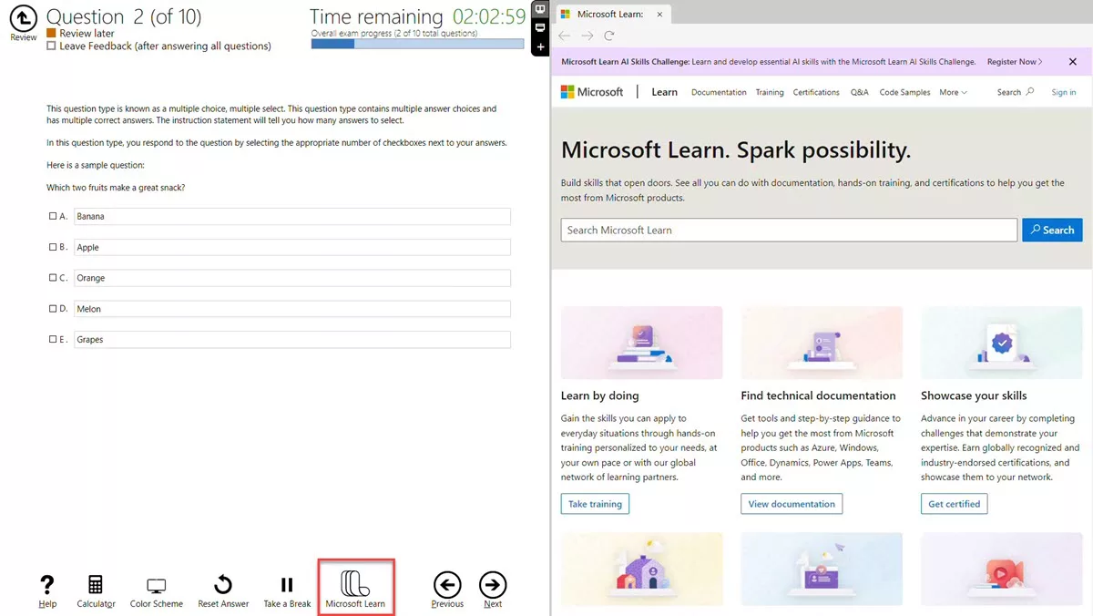
Task: Open the Color Scheme monitor icon
Action: pyautogui.click(x=156, y=586)
